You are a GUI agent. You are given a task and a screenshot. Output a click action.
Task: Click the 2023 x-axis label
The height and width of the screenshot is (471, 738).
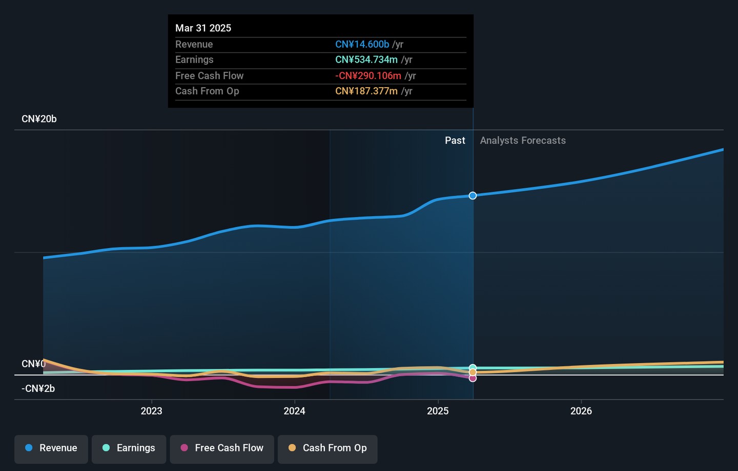151,411
